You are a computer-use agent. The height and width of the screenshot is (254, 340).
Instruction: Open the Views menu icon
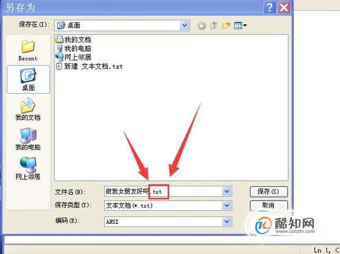241,25
